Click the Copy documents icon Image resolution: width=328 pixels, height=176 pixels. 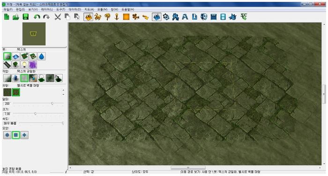coord(67,17)
